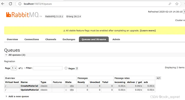Screen dimensions: 185x100
Task: Switch to the Channels tab
Action: (51, 39)
